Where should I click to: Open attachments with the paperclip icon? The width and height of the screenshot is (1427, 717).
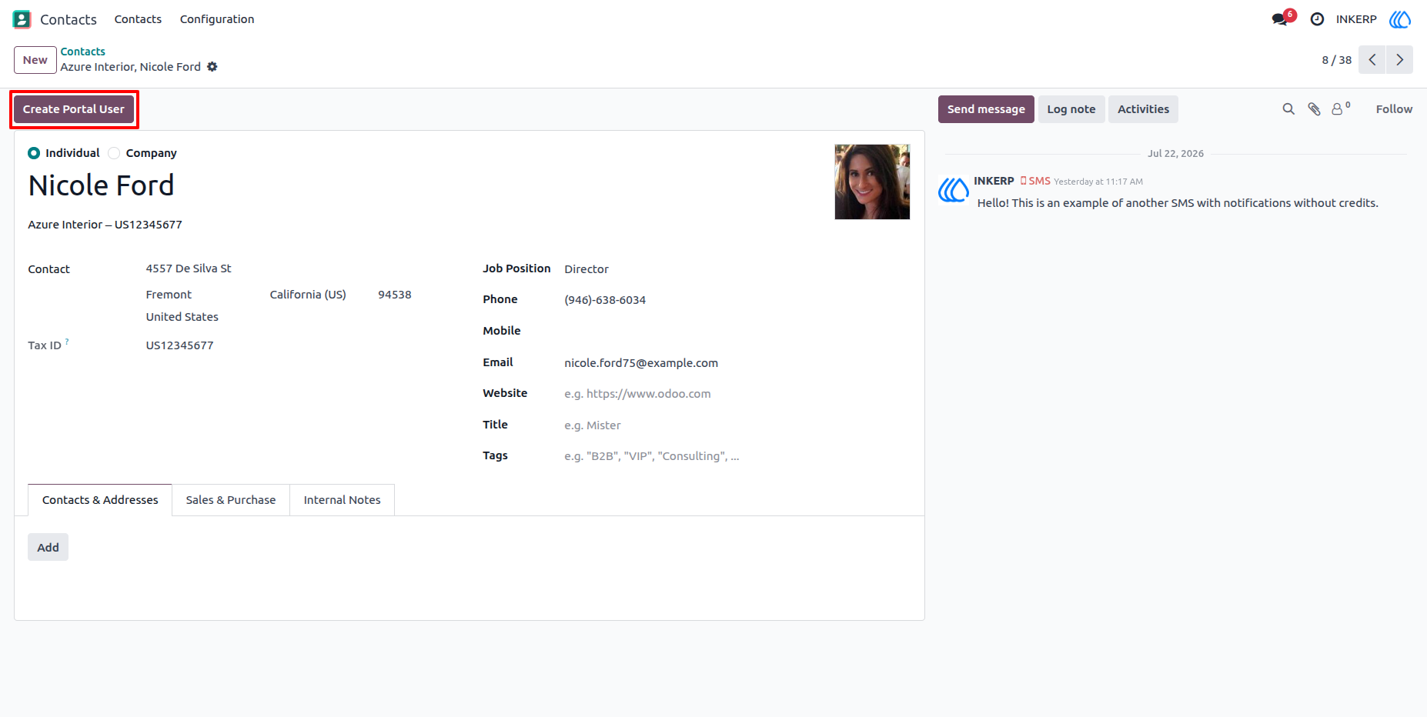[1314, 109]
